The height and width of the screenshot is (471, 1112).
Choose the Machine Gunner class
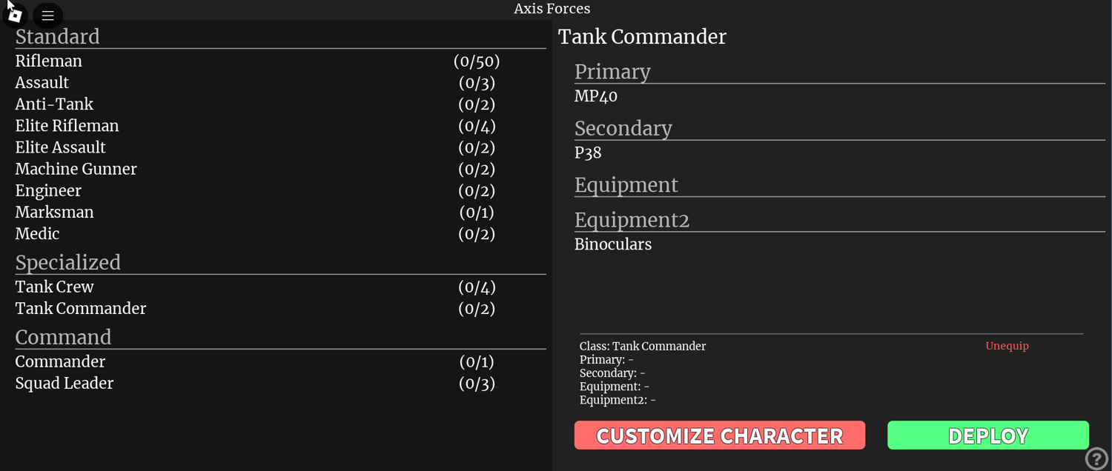pos(280,169)
